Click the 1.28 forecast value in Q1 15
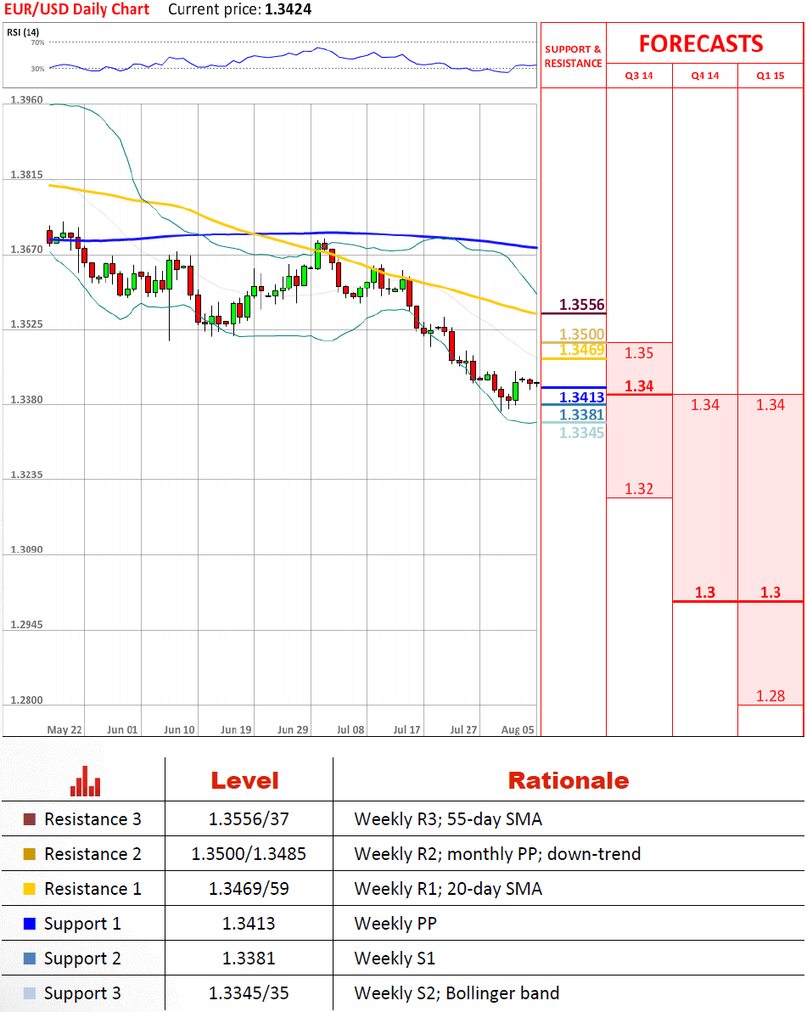 (x=771, y=696)
